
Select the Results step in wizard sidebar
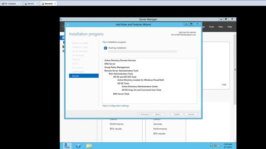point(84,76)
